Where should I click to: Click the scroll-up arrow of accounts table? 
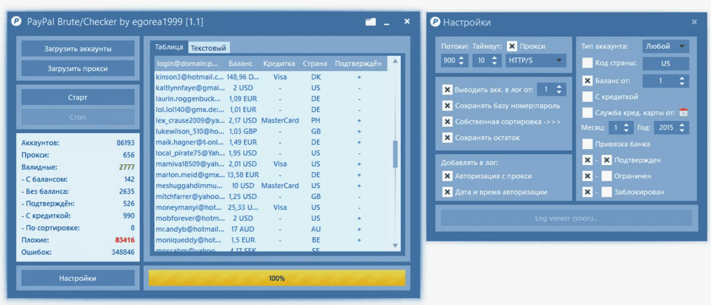tap(395, 62)
